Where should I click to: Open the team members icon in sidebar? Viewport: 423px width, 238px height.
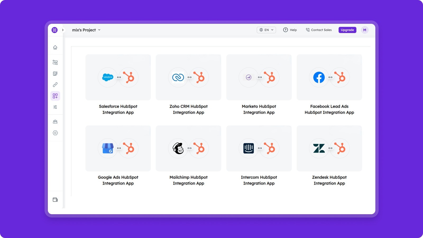pos(55,122)
